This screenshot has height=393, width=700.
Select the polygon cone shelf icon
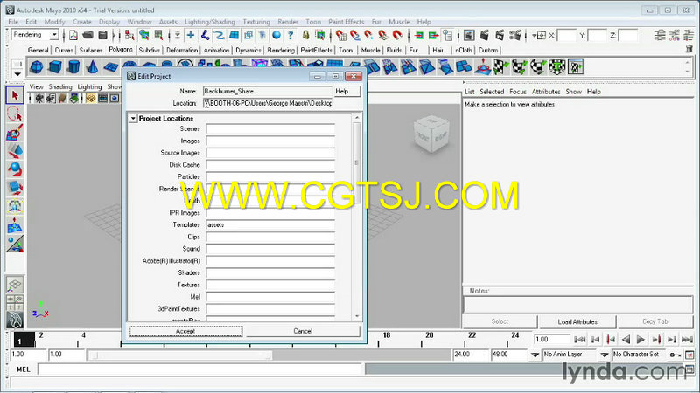click(x=92, y=67)
